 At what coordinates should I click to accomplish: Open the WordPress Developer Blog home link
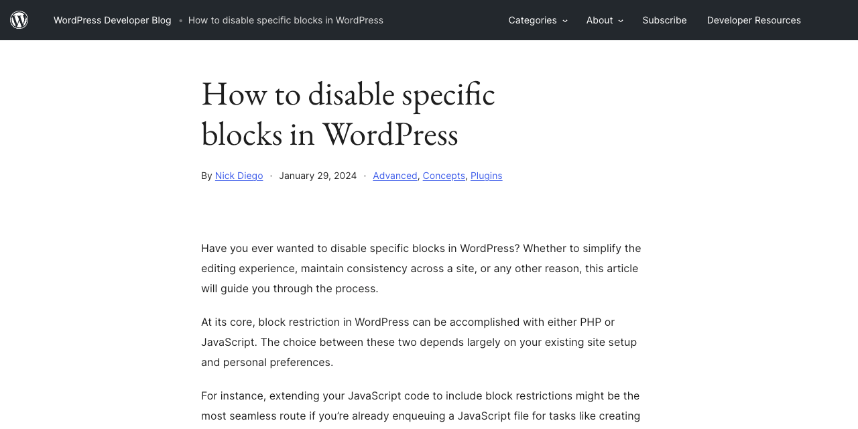(x=113, y=20)
